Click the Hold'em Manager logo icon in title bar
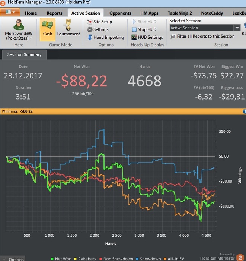 (3, 3)
